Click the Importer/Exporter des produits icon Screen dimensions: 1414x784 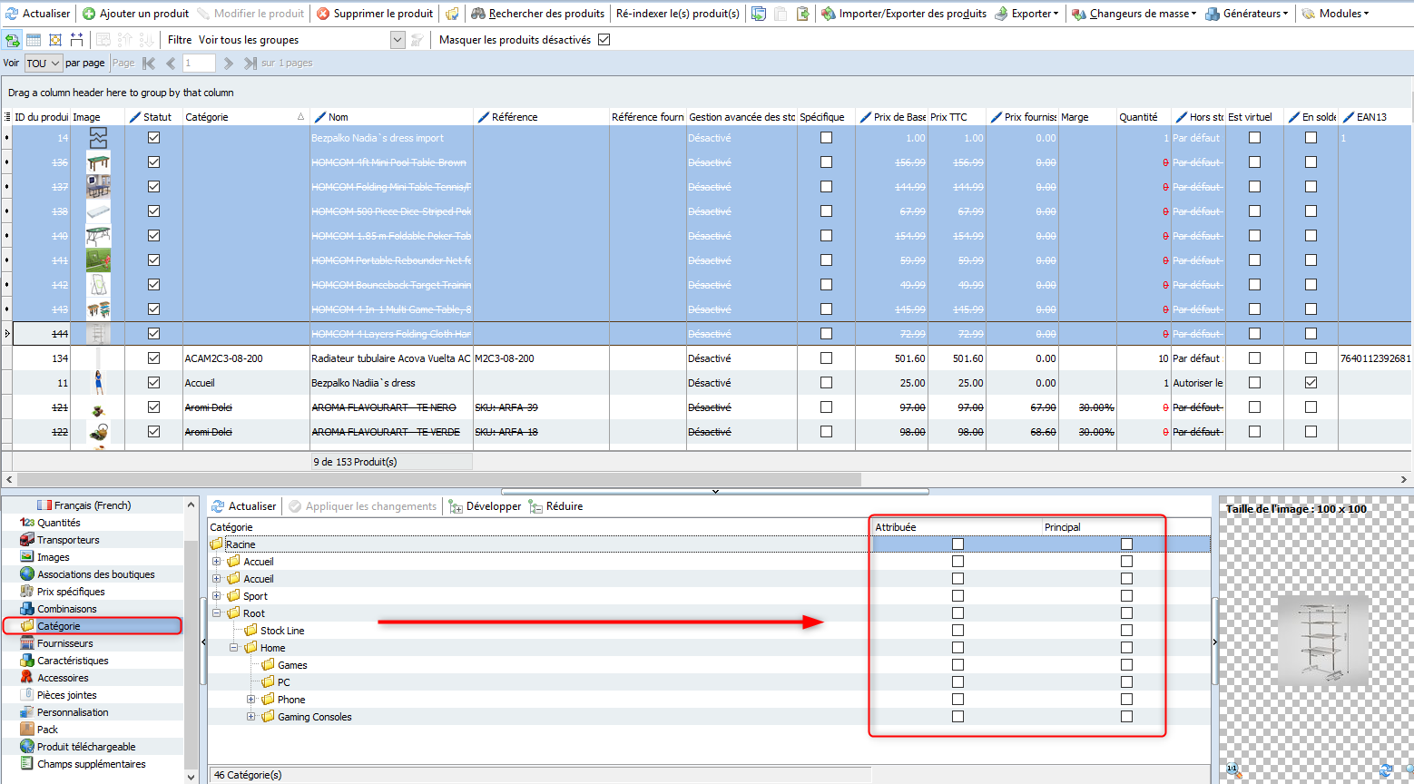pos(829,14)
